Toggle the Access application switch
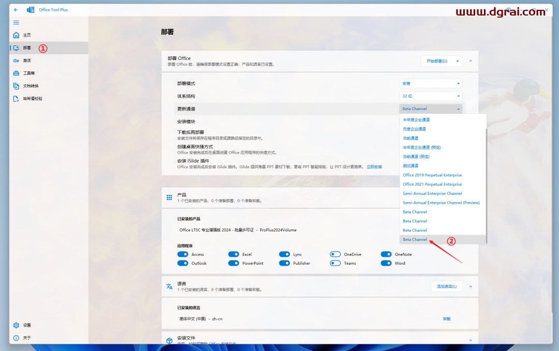 point(183,254)
